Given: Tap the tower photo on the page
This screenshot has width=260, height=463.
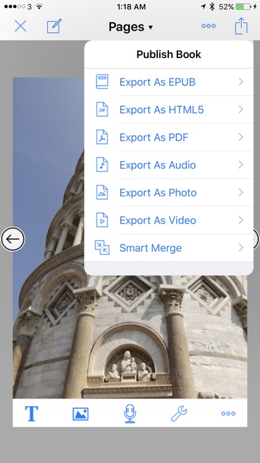Looking at the screenshot, I should point(130,336).
